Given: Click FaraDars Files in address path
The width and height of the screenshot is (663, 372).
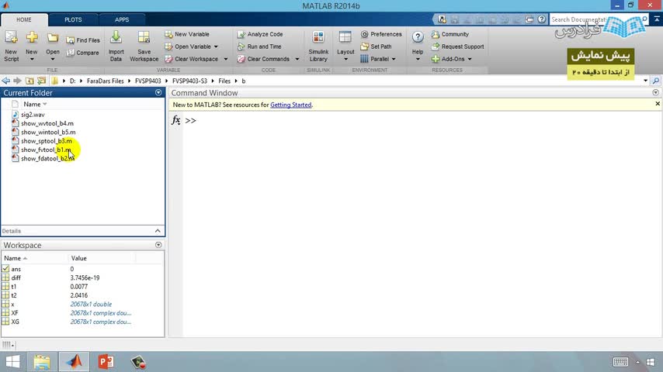Looking at the screenshot, I should (106, 81).
